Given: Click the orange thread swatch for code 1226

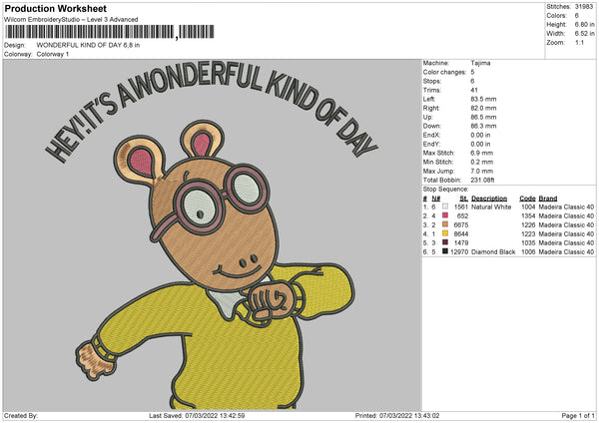Looking at the screenshot, I should pos(445,224).
